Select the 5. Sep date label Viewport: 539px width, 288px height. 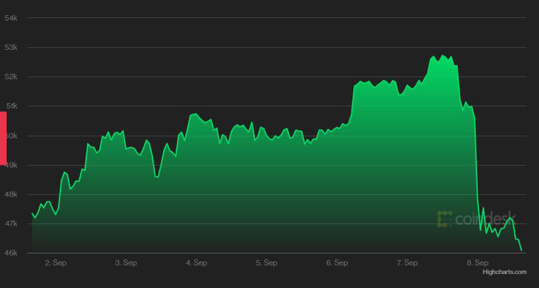(x=266, y=263)
